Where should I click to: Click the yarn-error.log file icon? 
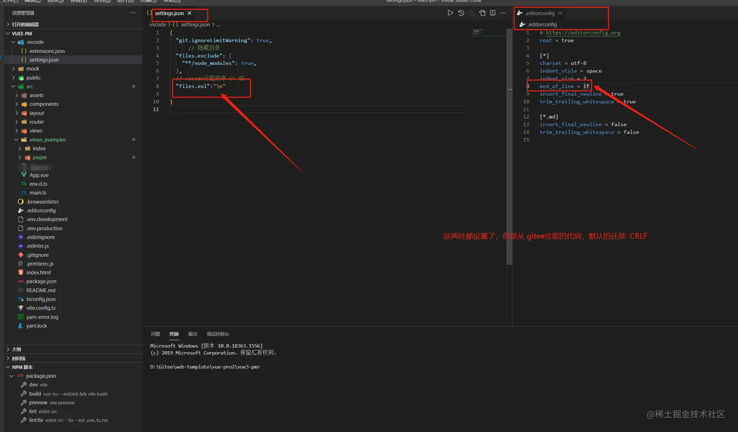(20, 317)
